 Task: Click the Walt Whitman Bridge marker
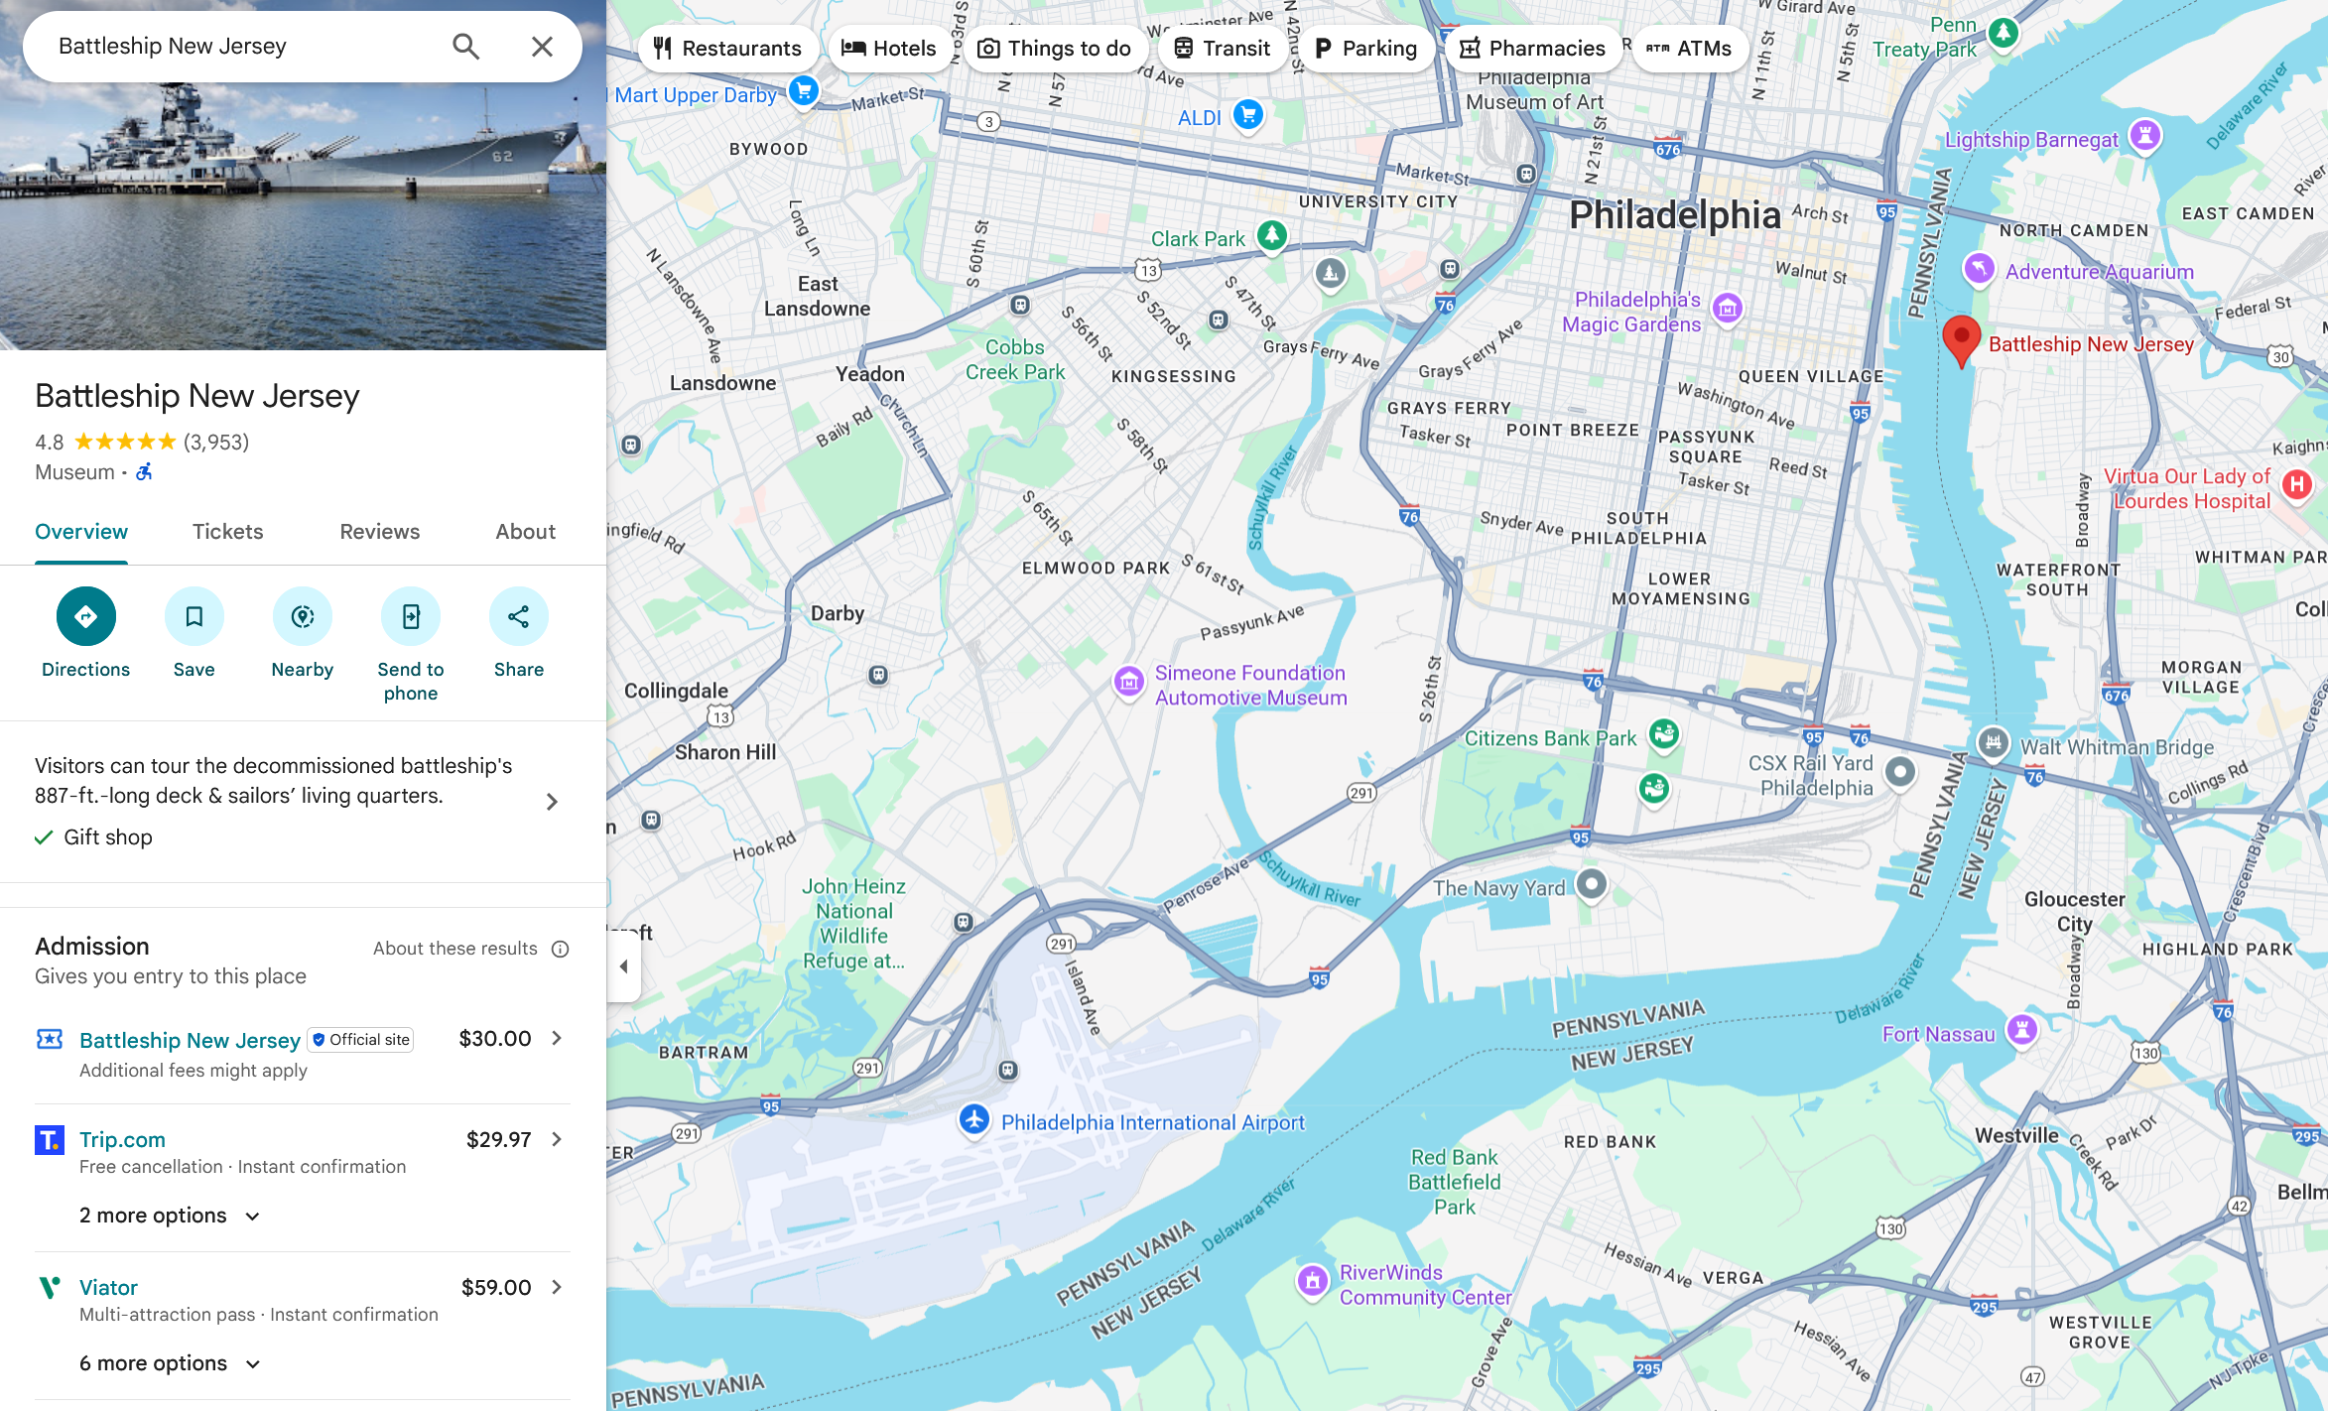1994,743
